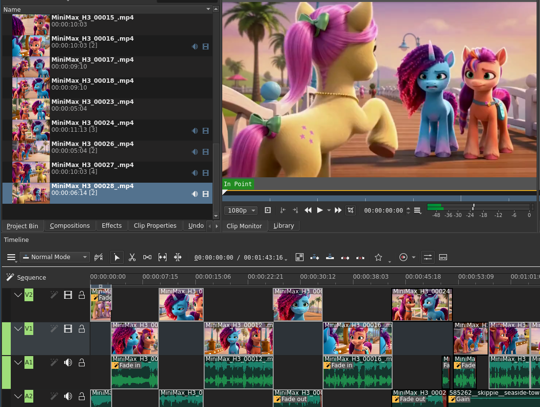Select the ripple tool
Screen dimensions: 540x407
(x=177, y=258)
